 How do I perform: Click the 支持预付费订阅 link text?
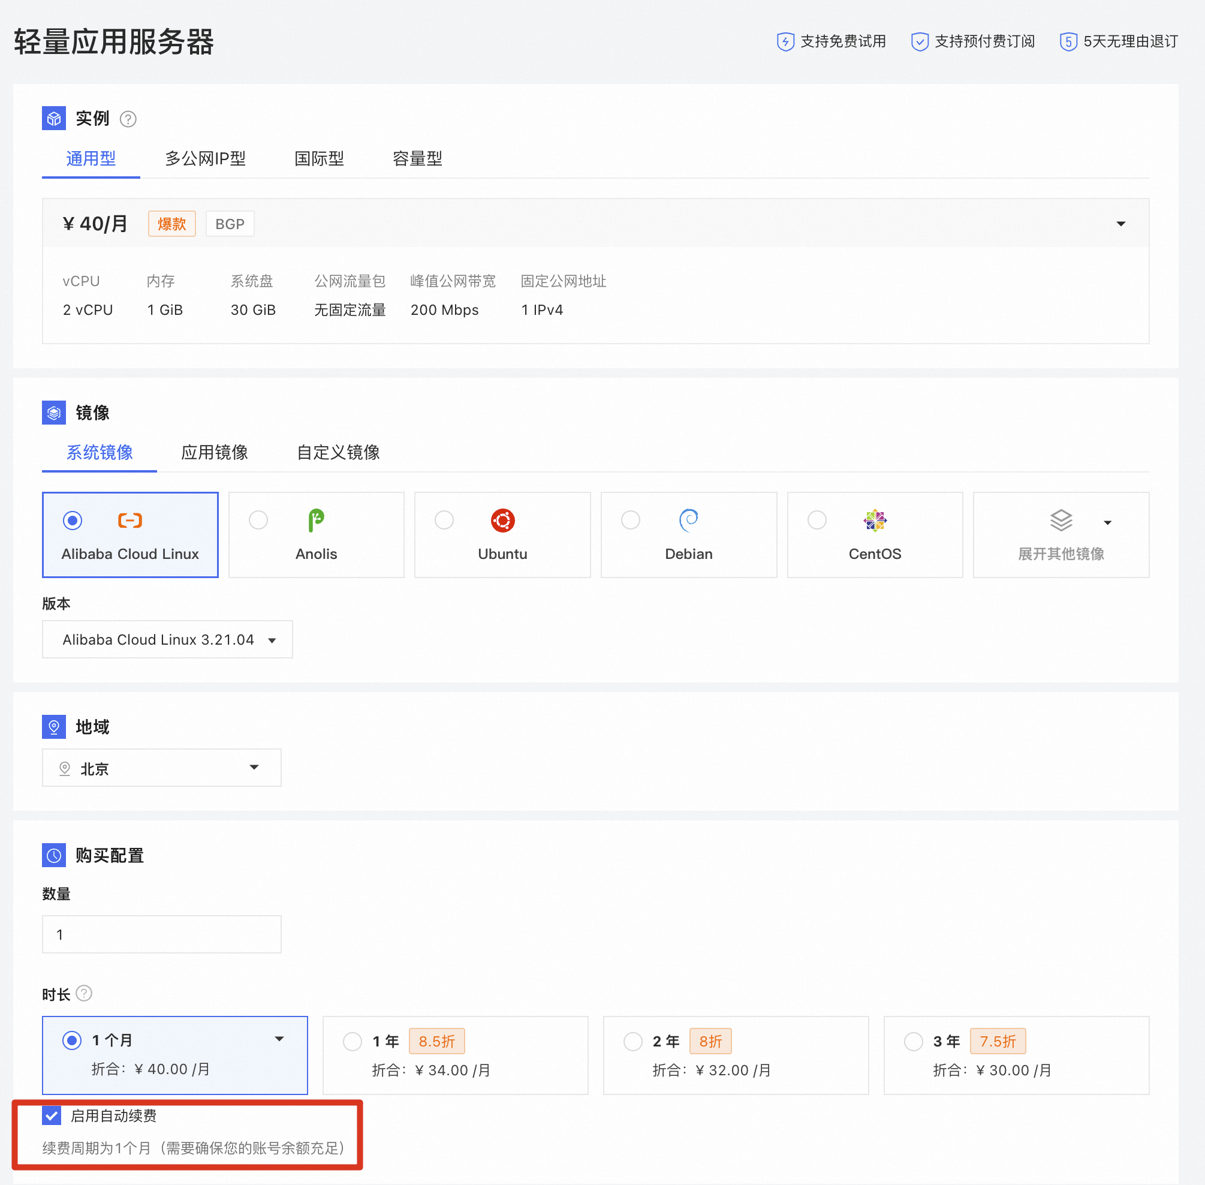point(985,42)
